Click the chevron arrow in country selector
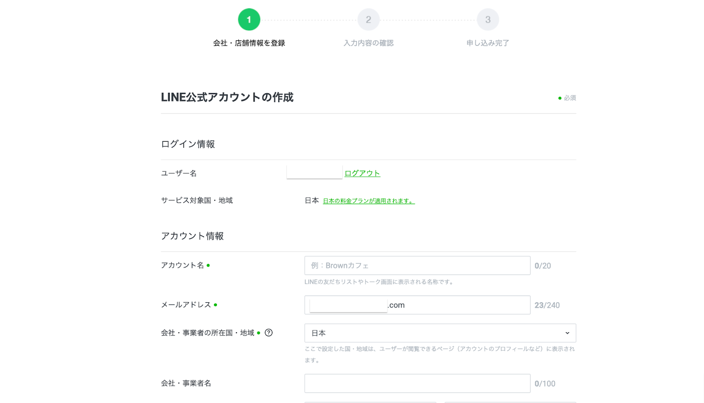Viewport: 704px width, 403px height. (567, 333)
